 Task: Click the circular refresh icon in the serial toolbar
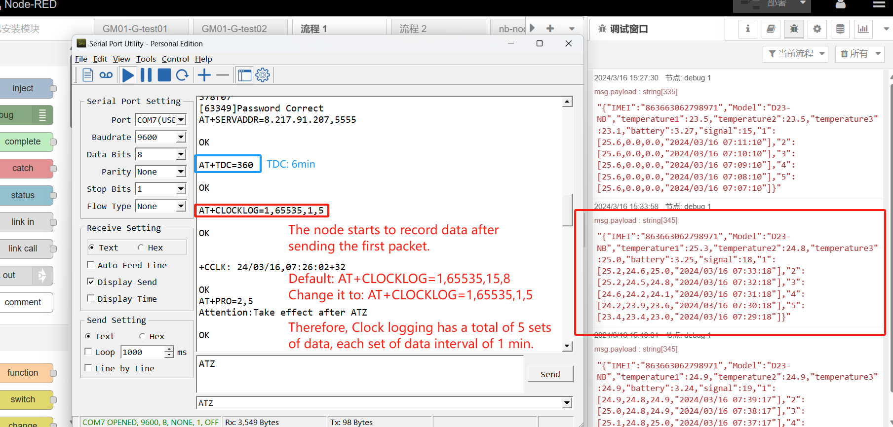click(x=183, y=75)
